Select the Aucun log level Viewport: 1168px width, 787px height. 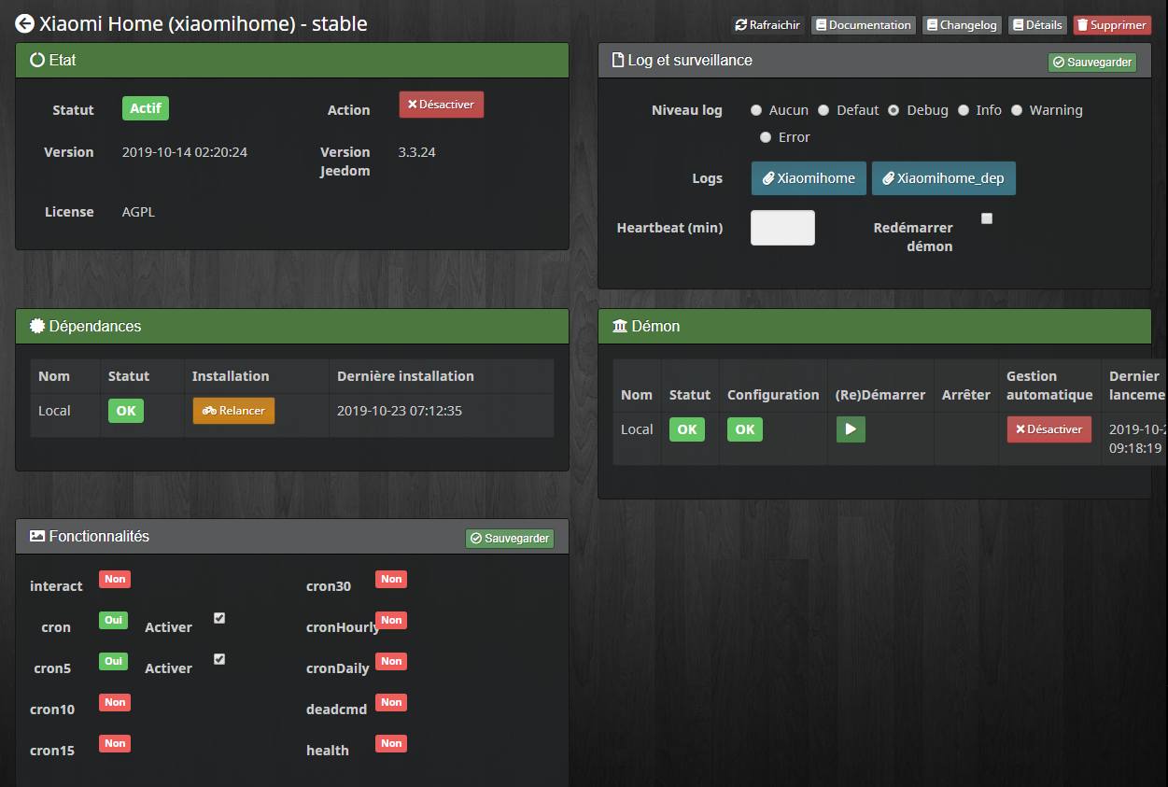coord(756,110)
